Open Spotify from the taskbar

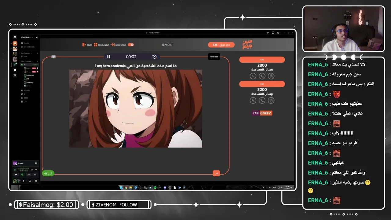(x=155, y=188)
